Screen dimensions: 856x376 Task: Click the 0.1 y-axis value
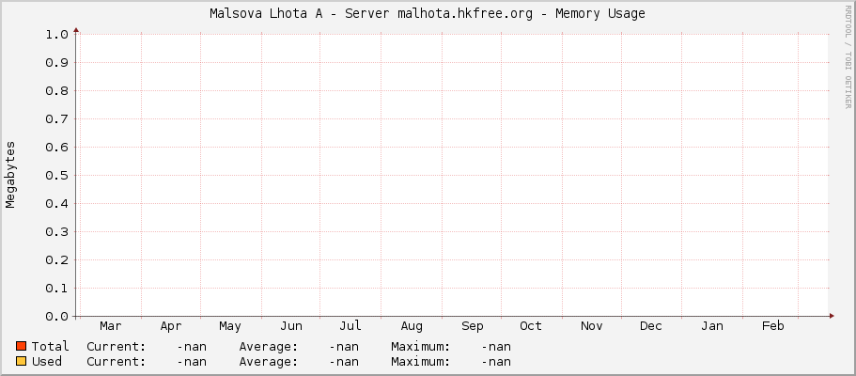click(x=56, y=288)
